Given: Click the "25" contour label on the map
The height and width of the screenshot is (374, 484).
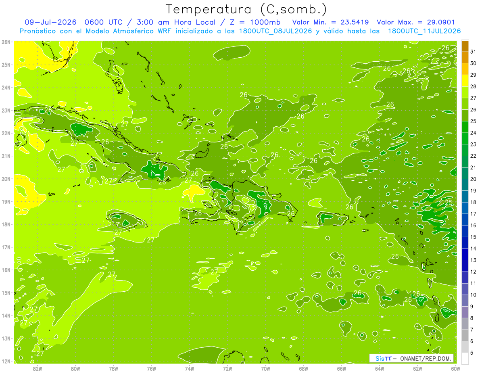Looking at the screenshot, I should click(x=448, y=203).
